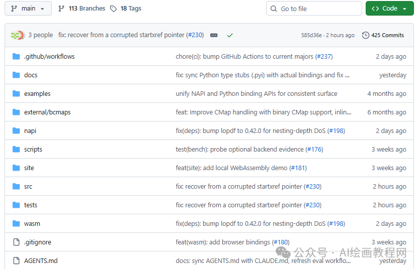Open pull request #181 link
This screenshot has height=269, width=420.
pos(298,168)
